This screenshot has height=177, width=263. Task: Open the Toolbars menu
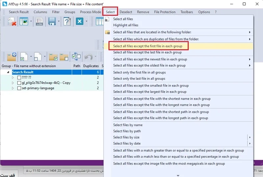(x=187, y=12)
